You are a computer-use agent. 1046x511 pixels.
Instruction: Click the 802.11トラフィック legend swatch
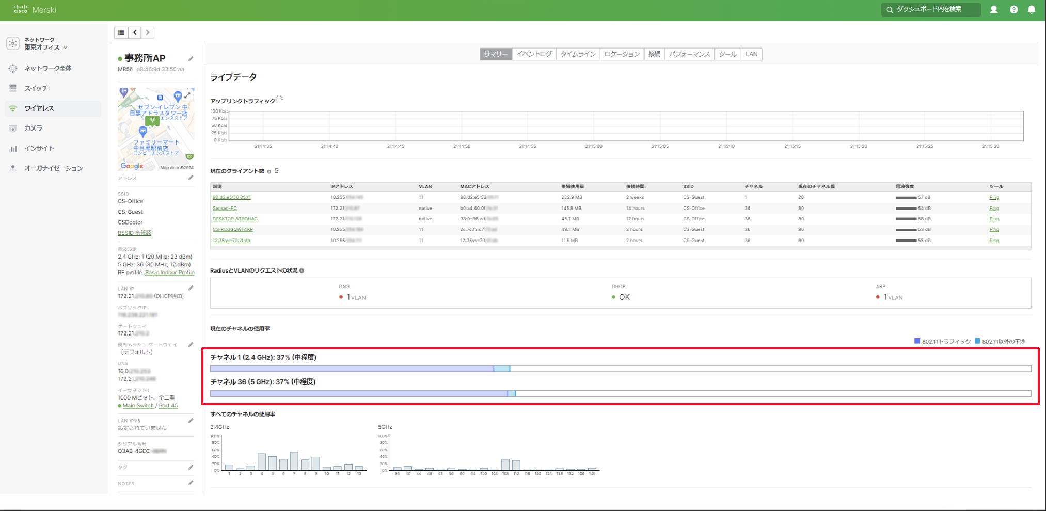point(917,341)
